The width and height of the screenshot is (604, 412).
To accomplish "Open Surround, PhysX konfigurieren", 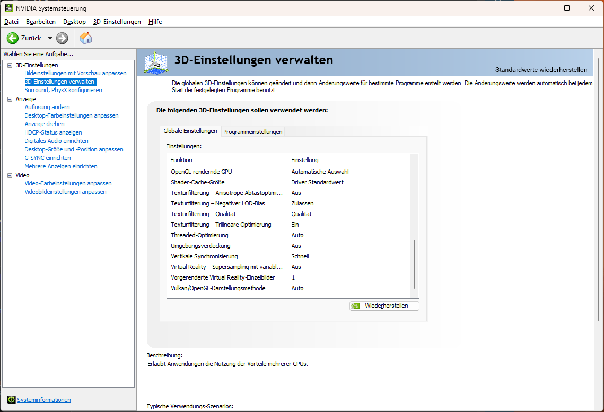I will click(63, 90).
